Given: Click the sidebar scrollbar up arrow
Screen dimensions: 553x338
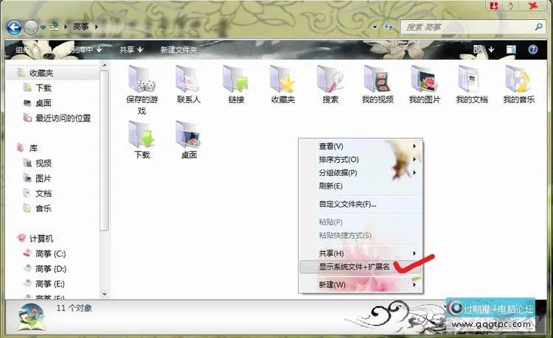Looking at the screenshot, I should (x=104, y=65).
